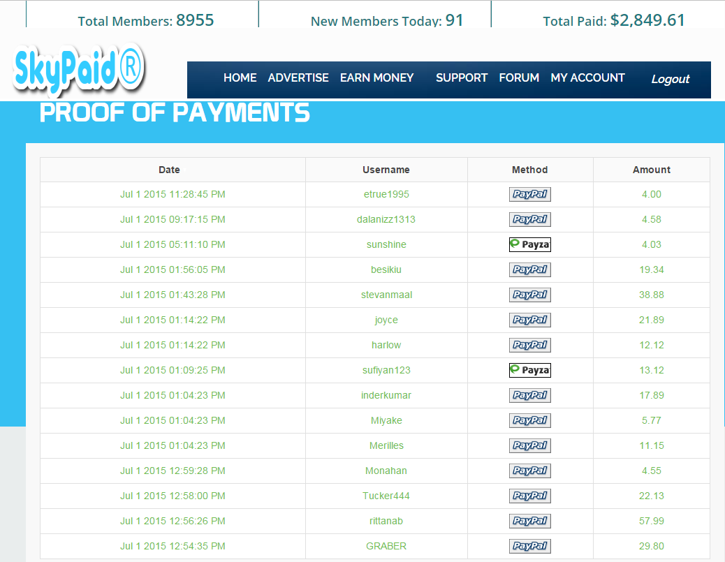
Task: Click the Amount column header
Action: coord(652,170)
